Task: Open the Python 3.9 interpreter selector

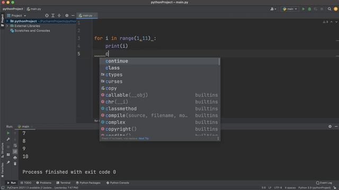Action: [314, 188]
